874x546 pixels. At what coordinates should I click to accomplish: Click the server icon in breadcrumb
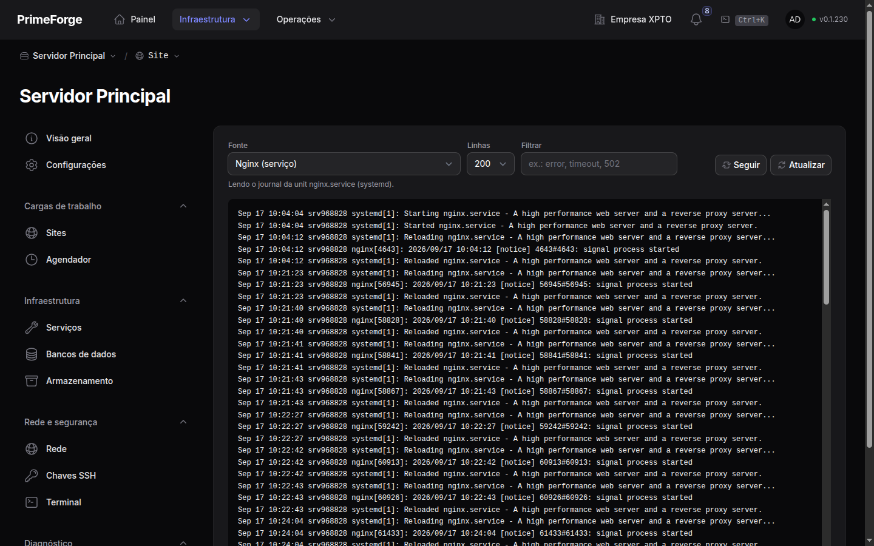24,56
